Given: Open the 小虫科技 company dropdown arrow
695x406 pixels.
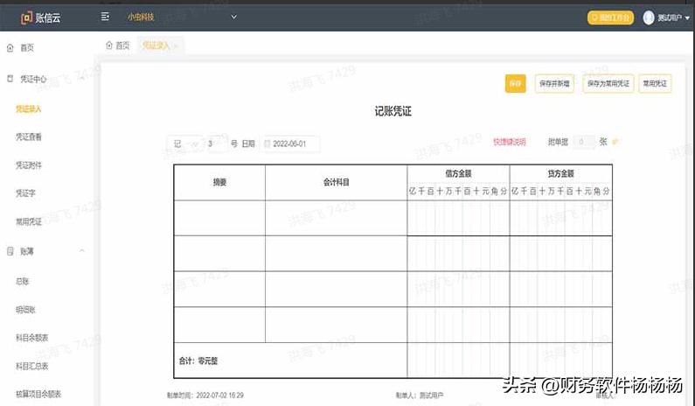Looking at the screenshot, I should pos(233,17).
